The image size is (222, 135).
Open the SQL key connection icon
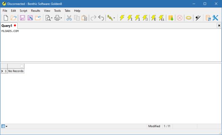coord(110,18)
